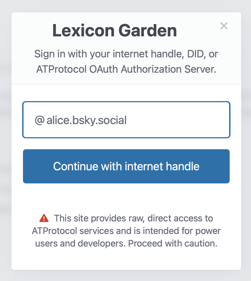This screenshot has width=251, height=281.
Task: Click the red warning triangle icon
Action: coord(44,218)
